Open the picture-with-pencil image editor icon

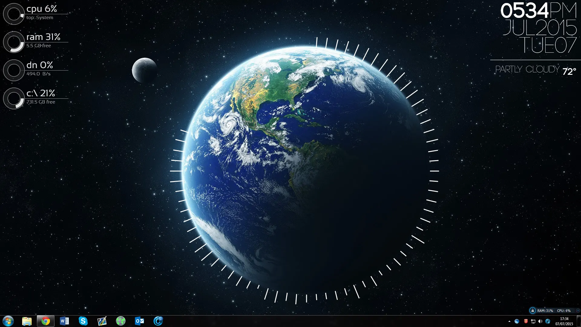click(x=102, y=321)
